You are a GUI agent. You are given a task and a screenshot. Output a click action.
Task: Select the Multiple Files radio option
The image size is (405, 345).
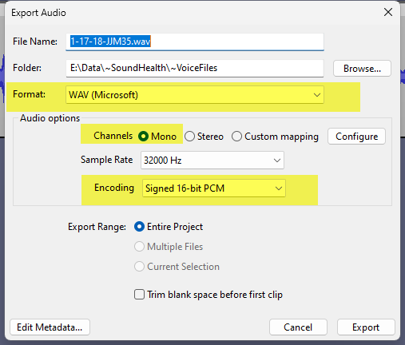[139, 247]
